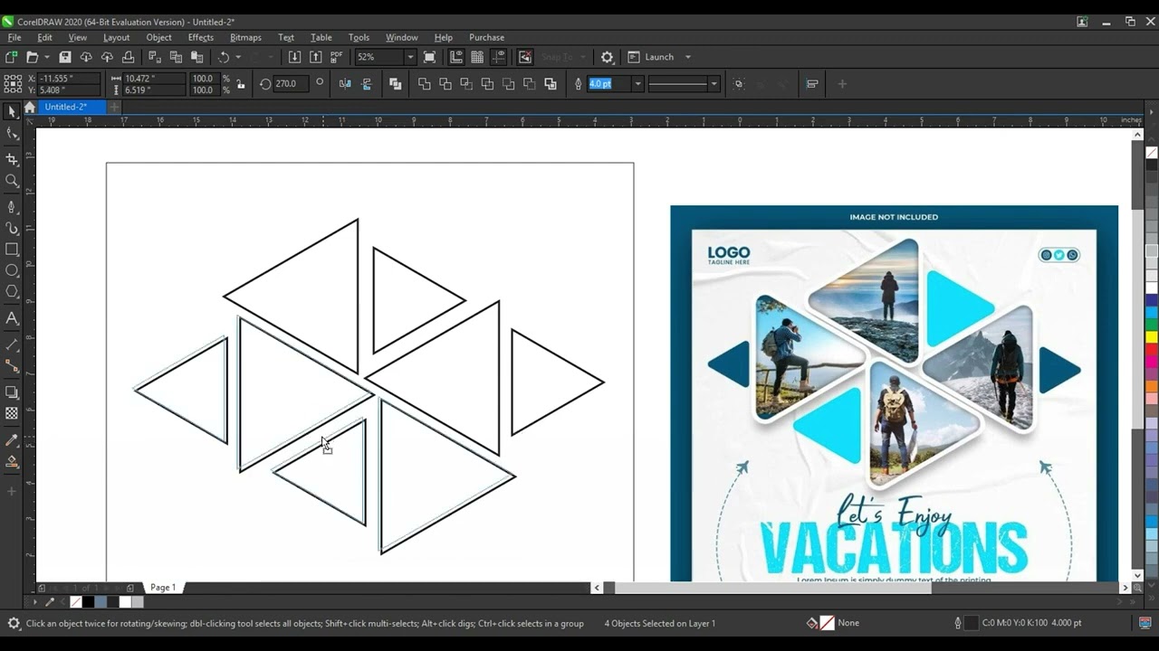Open the zoom level dropdown arrow

(x=409, y=57)
